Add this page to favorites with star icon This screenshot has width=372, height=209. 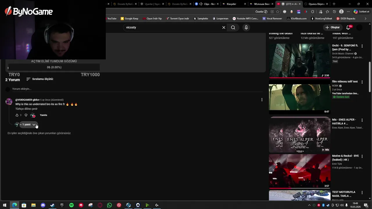[x=278, y=12]
